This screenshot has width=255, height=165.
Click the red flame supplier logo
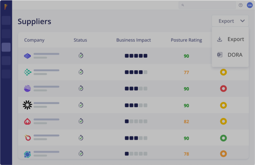point(27,122)
